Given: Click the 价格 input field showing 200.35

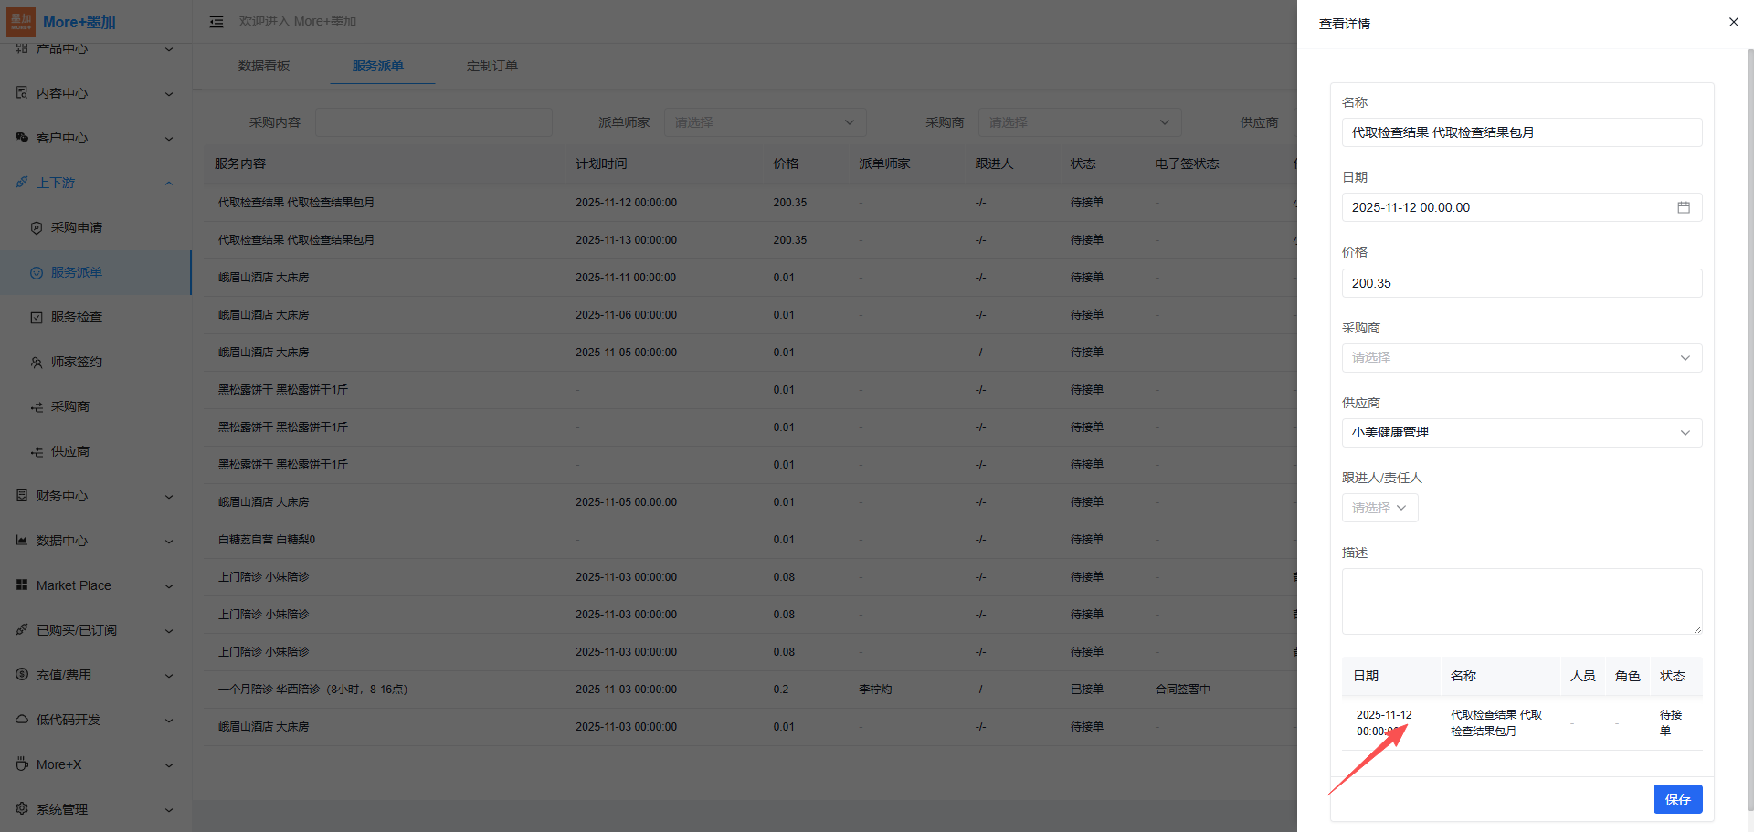Looking at the screenshot, I should click(1521, 283).
